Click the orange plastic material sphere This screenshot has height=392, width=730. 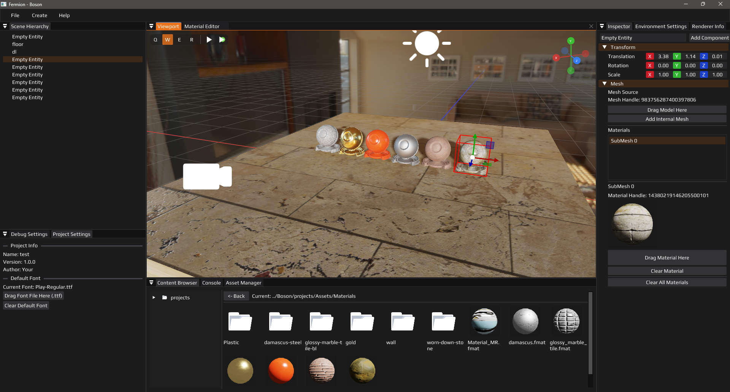[281, 370]
